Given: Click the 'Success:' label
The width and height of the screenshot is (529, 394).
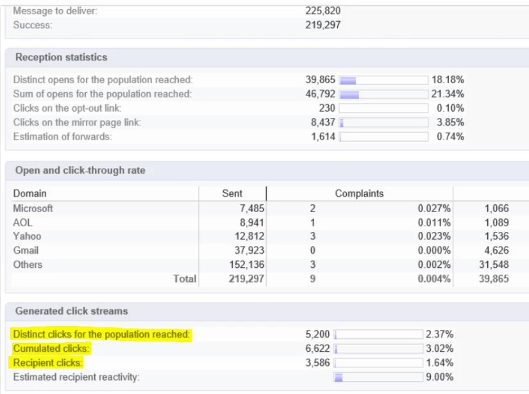Looking at the screenshot, I should coord(33,25).
